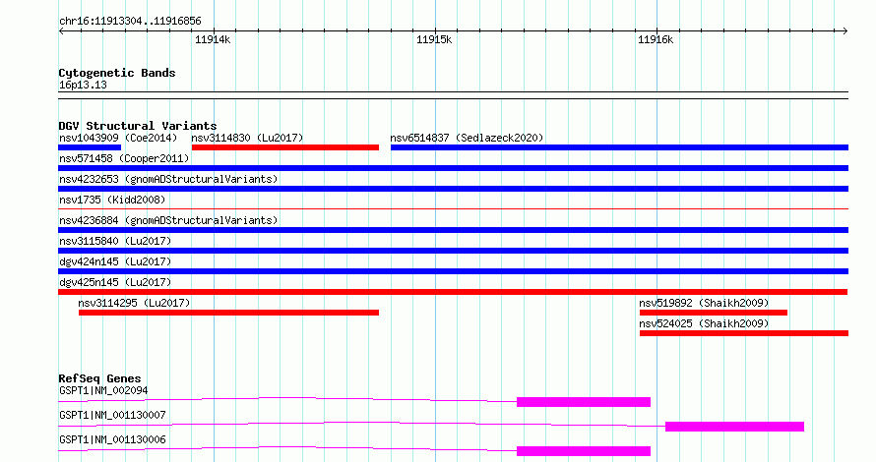Click the DGV Structural Variants track title
Screen dimensions: 876x462
coord(138,126)
